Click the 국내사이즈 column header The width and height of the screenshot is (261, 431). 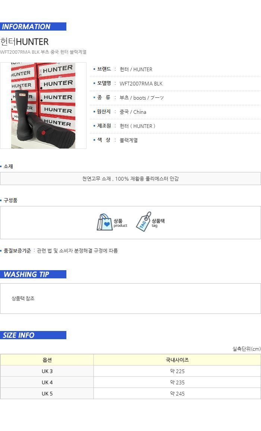[177, 360]
